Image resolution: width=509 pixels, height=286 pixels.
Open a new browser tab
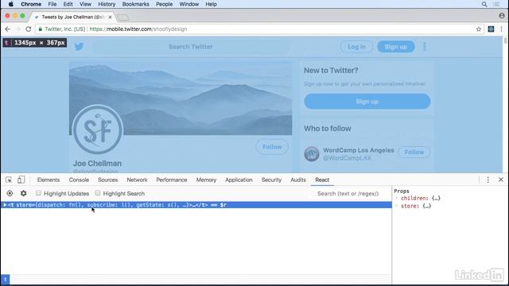tap(123, 17)
